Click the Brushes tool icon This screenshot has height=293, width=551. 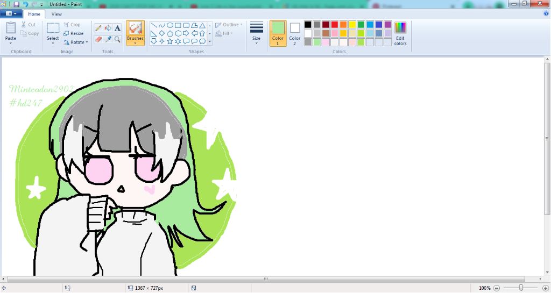click(x=135, y=28)
